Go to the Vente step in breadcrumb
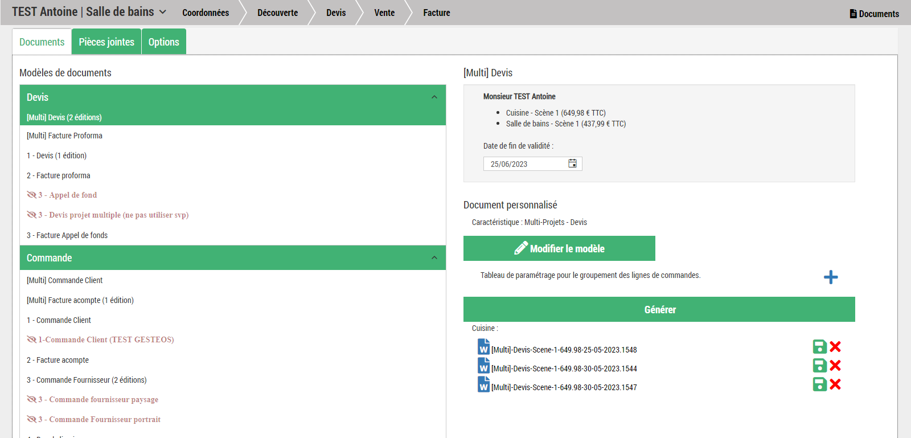911x438 pixels. pos(384,13)
